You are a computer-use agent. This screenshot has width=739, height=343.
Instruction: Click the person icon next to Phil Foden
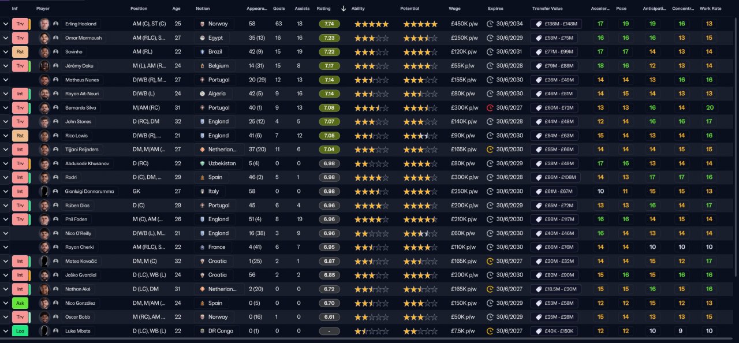pyautogui.click(x=55, y=219)
